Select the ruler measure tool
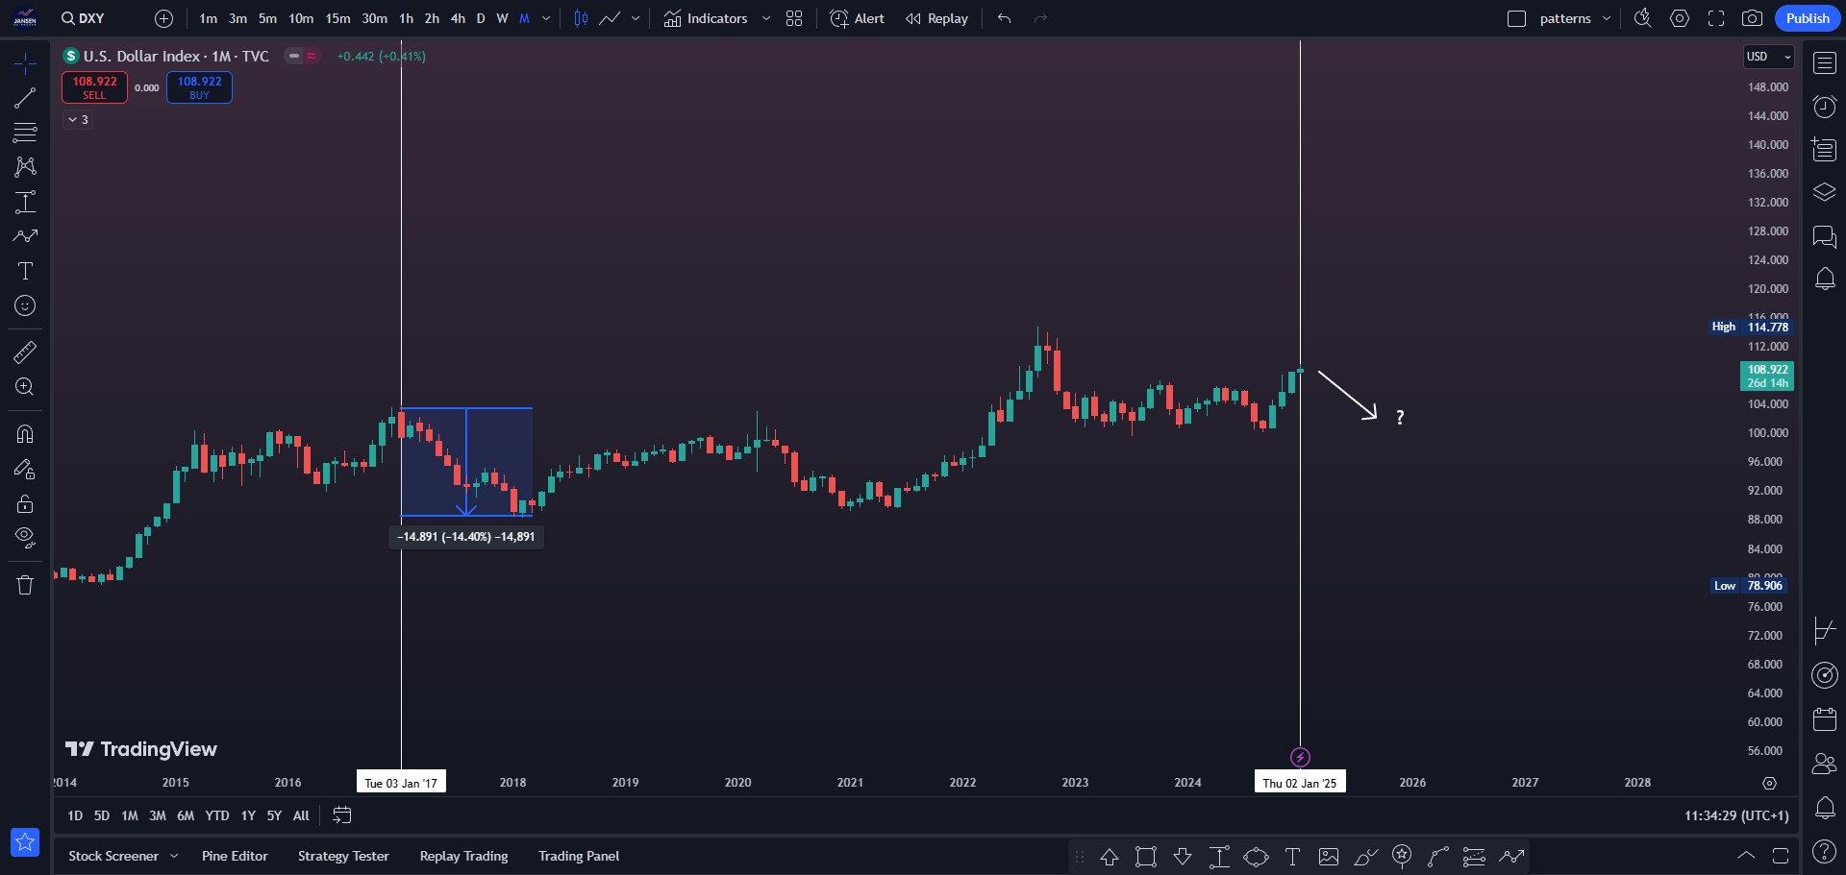This screenshot has width=1846, height=875. (x=25, y=352)
